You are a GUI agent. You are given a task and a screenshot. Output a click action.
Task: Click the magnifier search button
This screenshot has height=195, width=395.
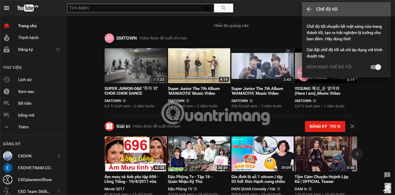[x=224, y=8]
